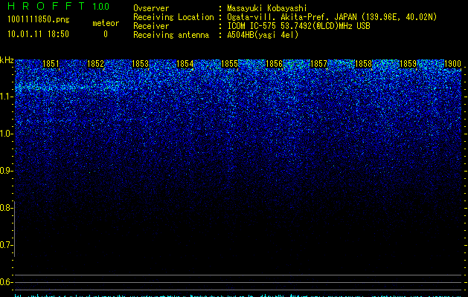The image size is (468, 297).
Task: Click the 1851 time marker
Action: 51,64
